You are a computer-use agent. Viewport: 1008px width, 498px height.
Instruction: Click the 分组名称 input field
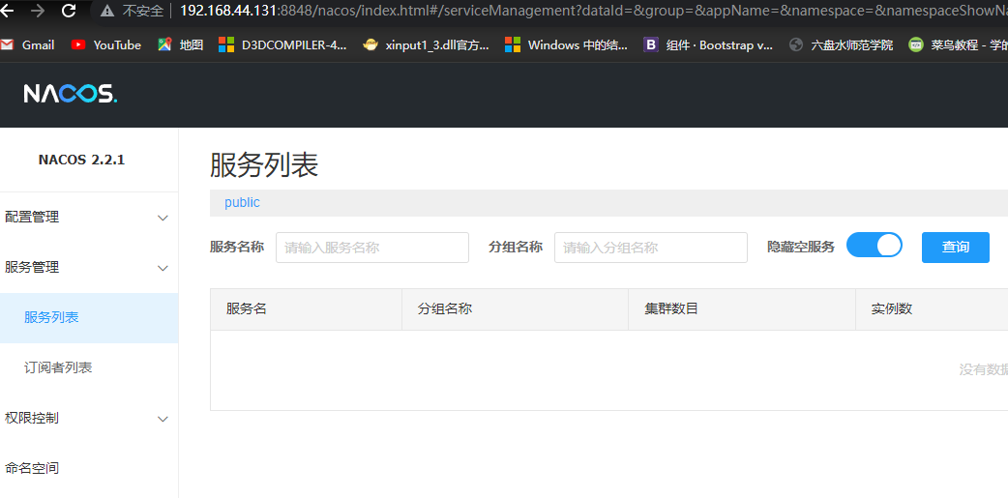(651, 248)
